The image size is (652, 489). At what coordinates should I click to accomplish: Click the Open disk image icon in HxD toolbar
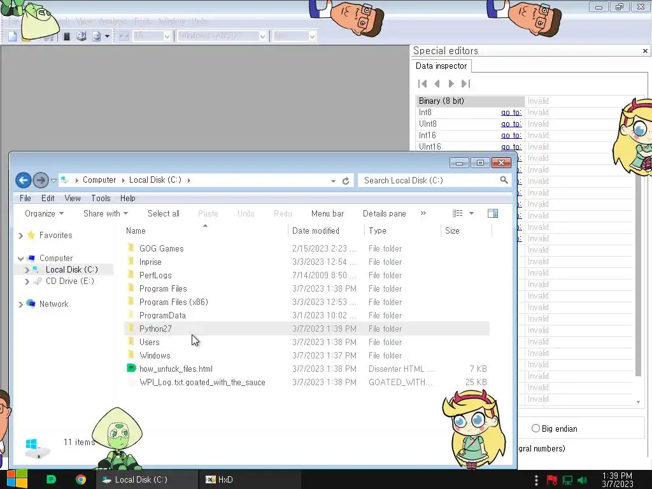pyautogui.click(x=97, y=36)
